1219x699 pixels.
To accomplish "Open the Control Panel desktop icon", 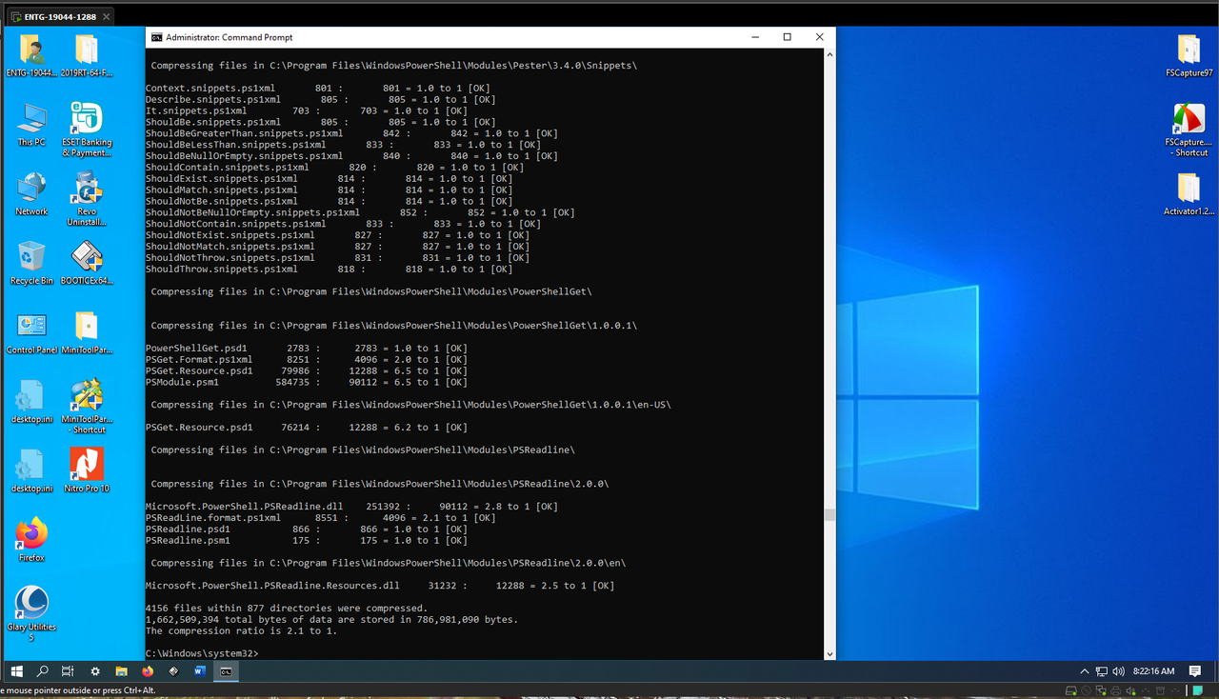I will (x=31, y=332).
